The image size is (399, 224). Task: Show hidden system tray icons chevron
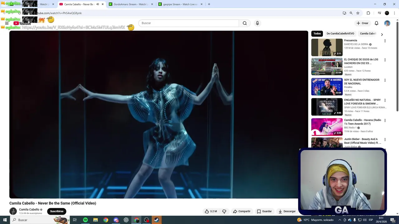pos(340,220)
